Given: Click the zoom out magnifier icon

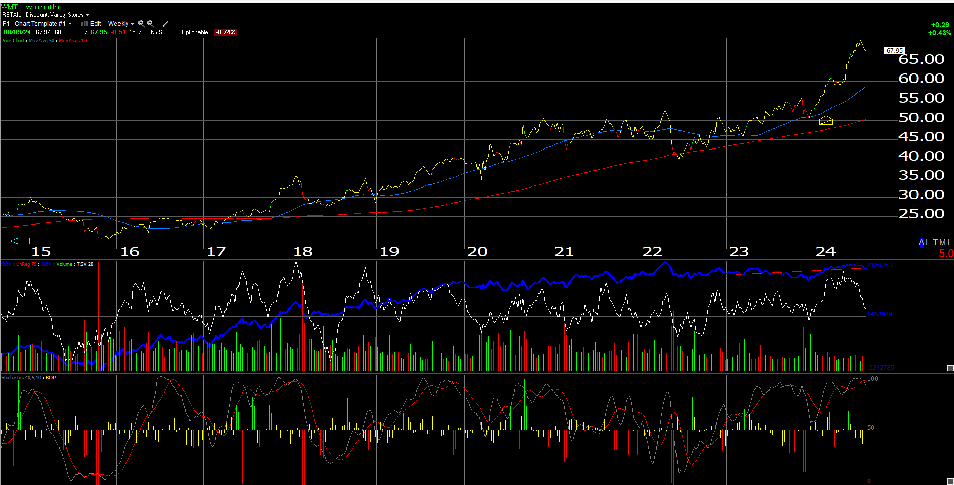Looking at the screenshot, I should coord(150,24).
